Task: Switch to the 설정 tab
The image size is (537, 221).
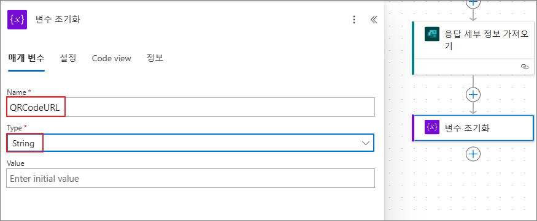Action: 68,58
